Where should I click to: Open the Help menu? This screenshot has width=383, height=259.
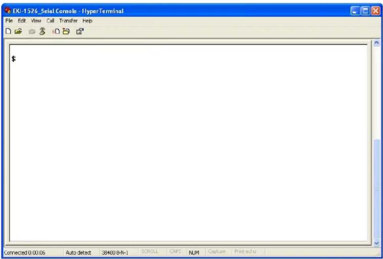(x=87, y=21)
